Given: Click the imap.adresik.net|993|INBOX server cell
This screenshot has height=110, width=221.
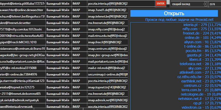Looking at the screenshot, I should tap(107, 100).
